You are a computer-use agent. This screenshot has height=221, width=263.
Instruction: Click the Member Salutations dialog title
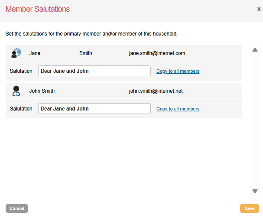37,9
